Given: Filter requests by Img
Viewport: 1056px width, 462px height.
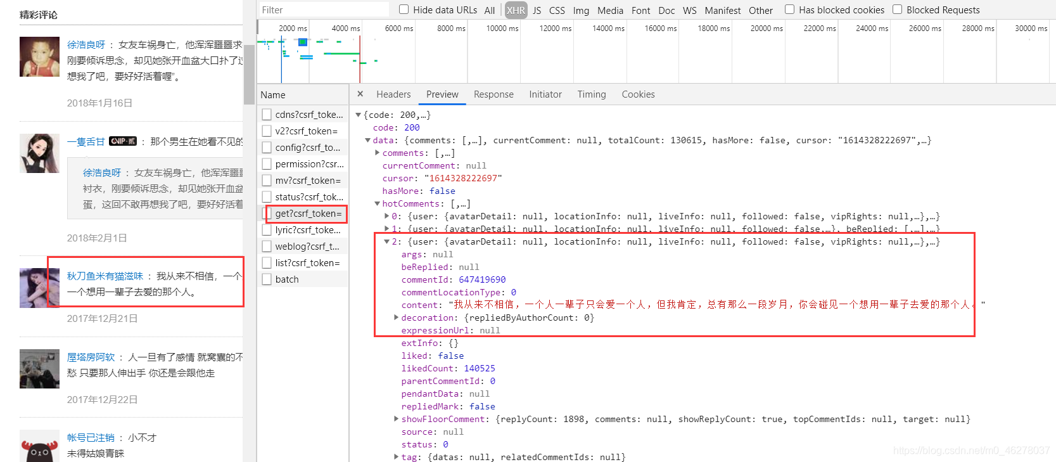Looking at the screenshot, I should coord(581,10).
